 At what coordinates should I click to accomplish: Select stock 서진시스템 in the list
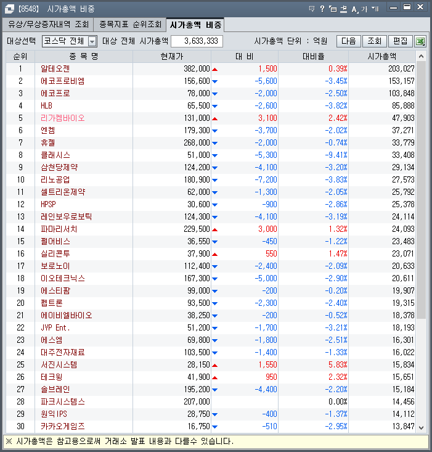pyautogui.click(x=59, y=365)
